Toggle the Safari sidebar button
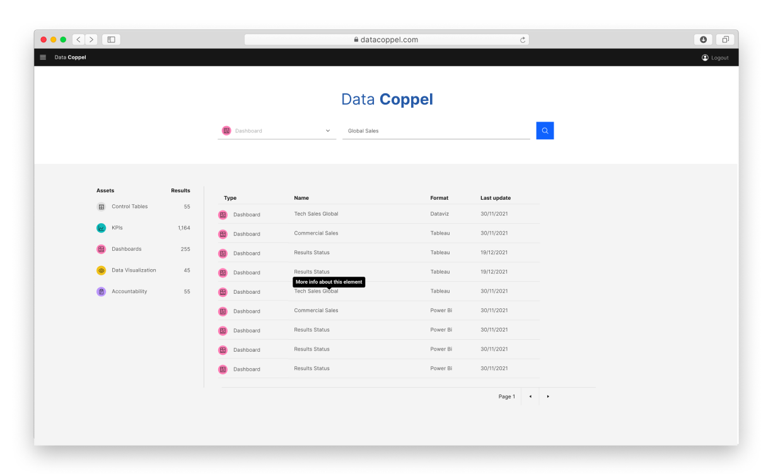Image resolution: width=773 pixels, height=474 pixels. [111, 40]
